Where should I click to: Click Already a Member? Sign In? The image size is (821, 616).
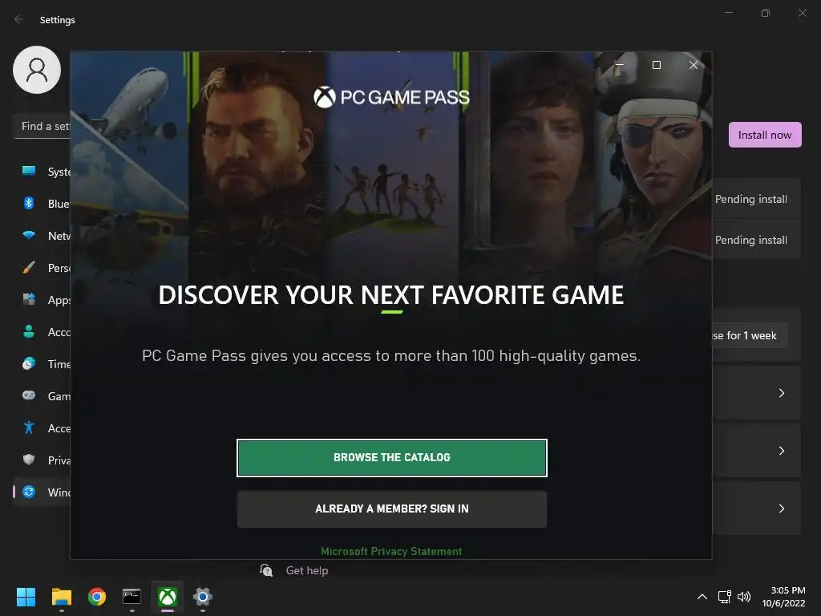(391, 509)
